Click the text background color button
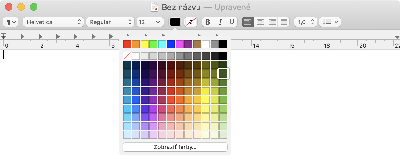 tap(191, 22)
